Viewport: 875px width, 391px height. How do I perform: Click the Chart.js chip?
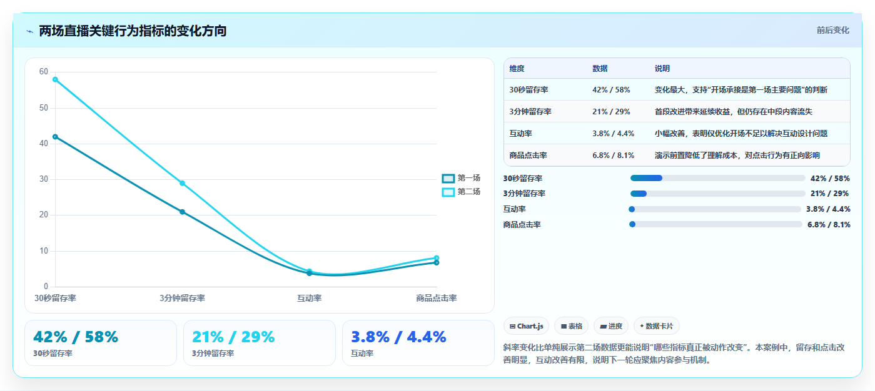pyautogui.click(x=526, y=326)
